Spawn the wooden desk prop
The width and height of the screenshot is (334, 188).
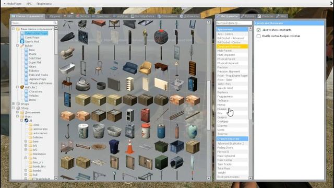pos(161,68)
